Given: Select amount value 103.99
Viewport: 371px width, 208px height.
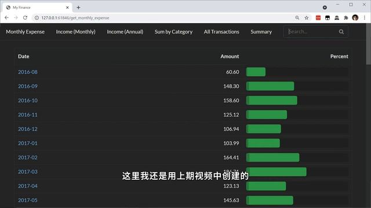Looking at the screenshot, I should [x=231, y=143].
